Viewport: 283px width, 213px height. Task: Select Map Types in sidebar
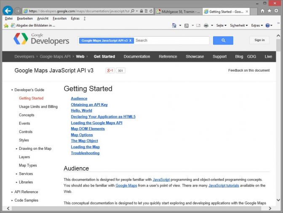(x=28, y=165)
